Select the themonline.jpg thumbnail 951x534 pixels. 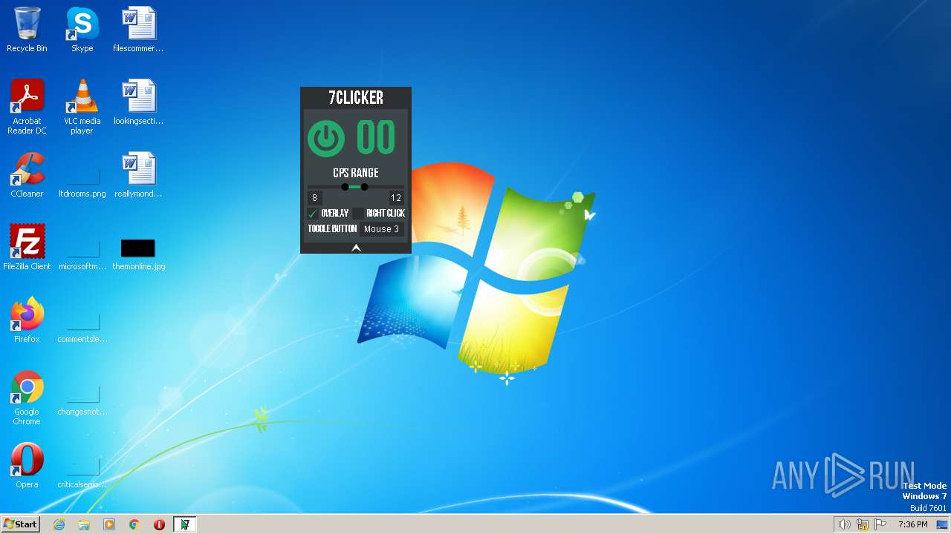point(138,248)
